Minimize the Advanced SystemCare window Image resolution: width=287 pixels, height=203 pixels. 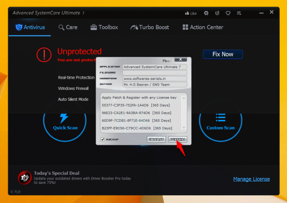click(261, 13)
